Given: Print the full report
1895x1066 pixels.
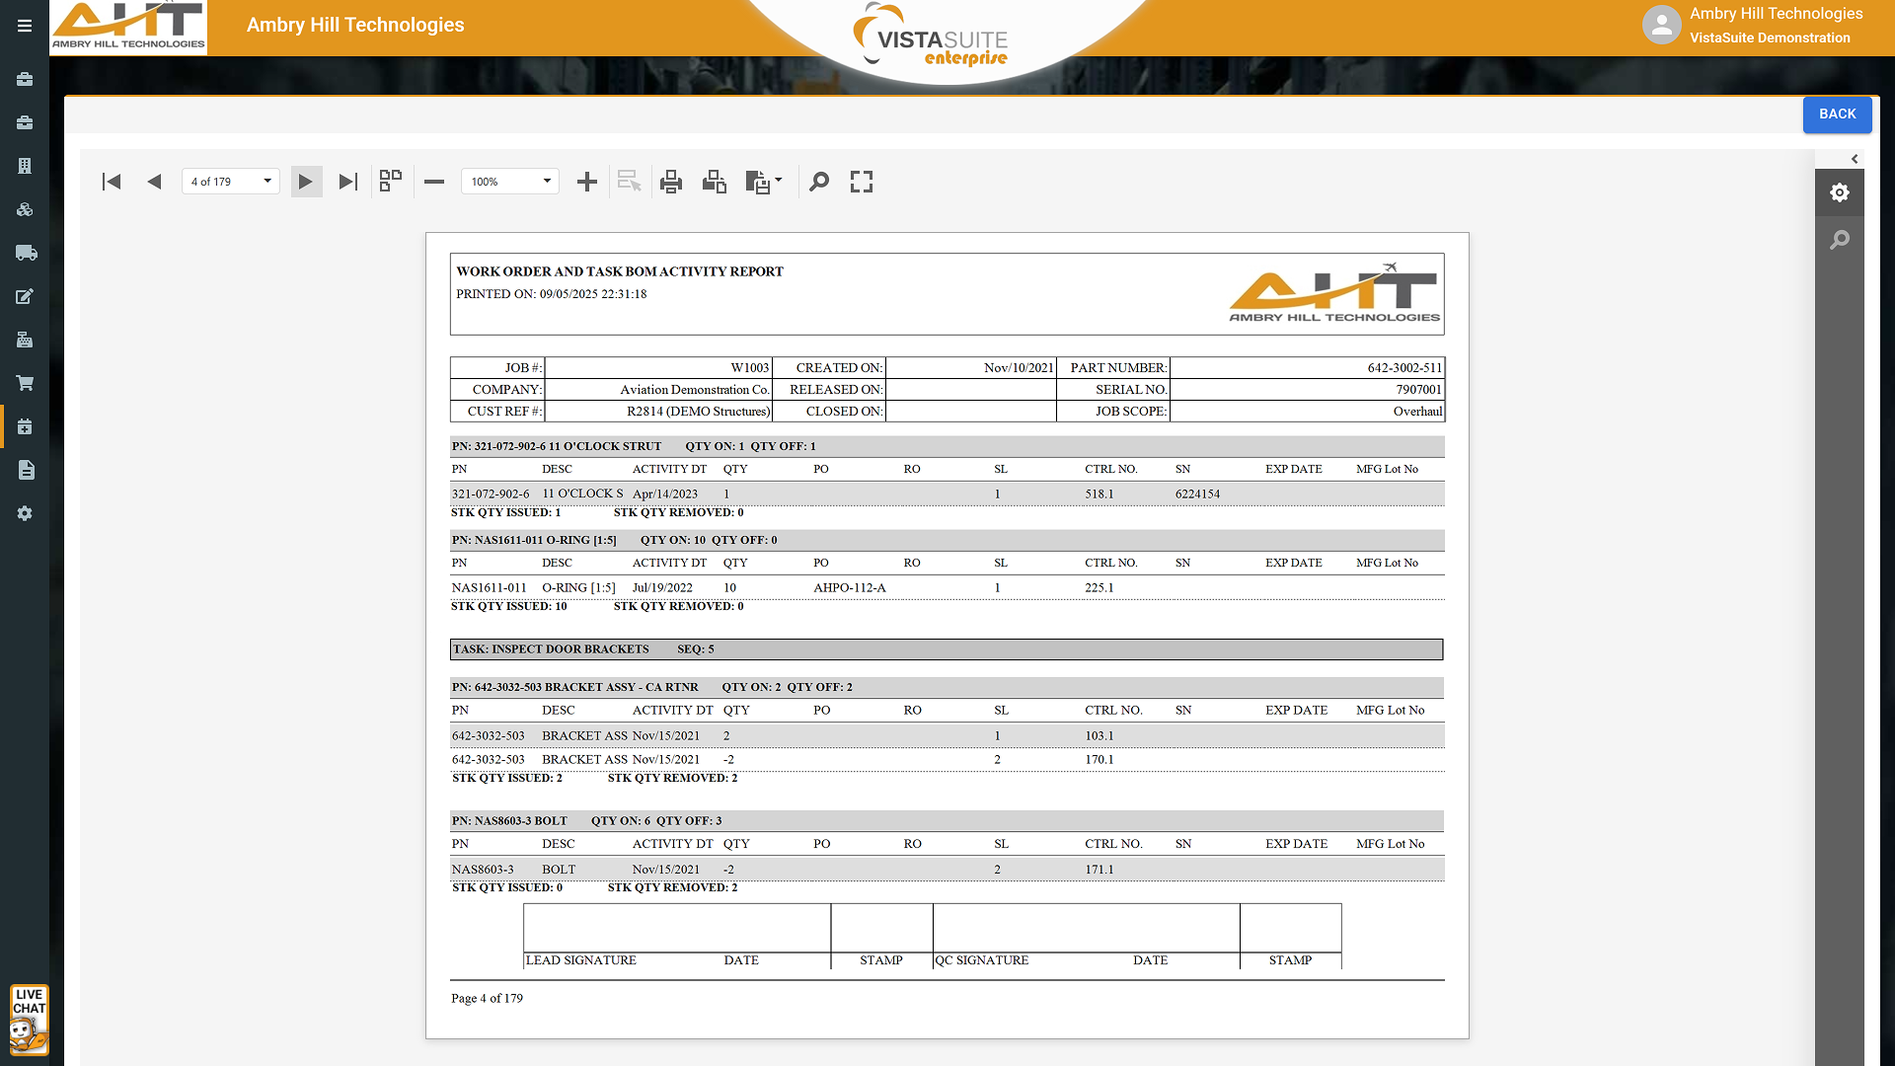Looking at the screenshot, I should [671, 182].
